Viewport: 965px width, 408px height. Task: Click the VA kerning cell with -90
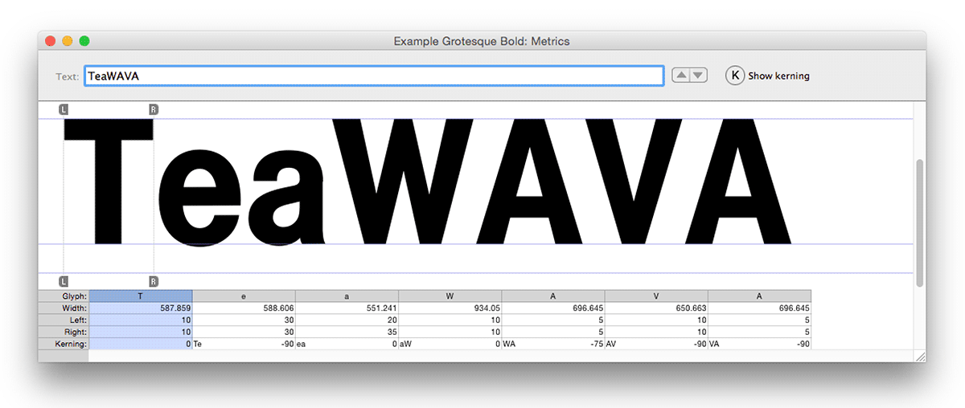pyautogui.click(x=759, y=344)
